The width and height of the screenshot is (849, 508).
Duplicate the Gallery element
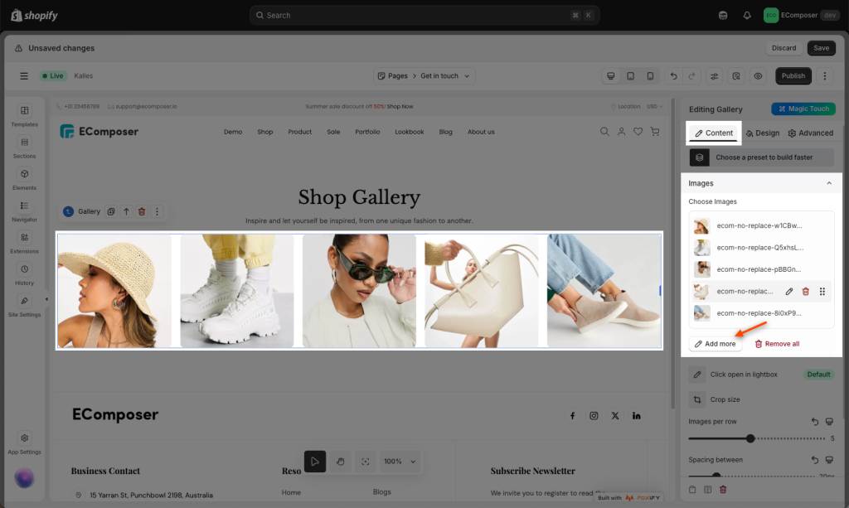[x=110, y=212]
